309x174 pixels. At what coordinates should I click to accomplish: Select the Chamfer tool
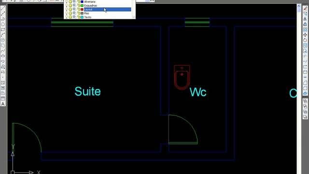[x=305, y=83]
